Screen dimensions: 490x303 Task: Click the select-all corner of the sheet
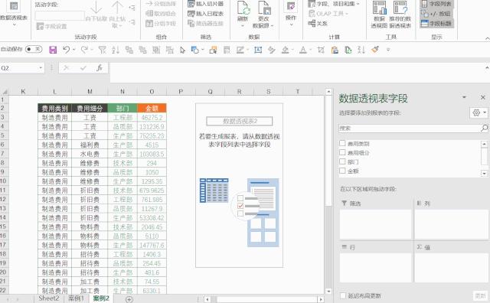coord(5,92)
